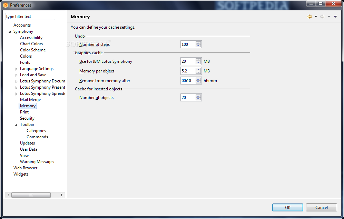
Task: Click the Preferences title bar app icon
Action: coord(5,5)
